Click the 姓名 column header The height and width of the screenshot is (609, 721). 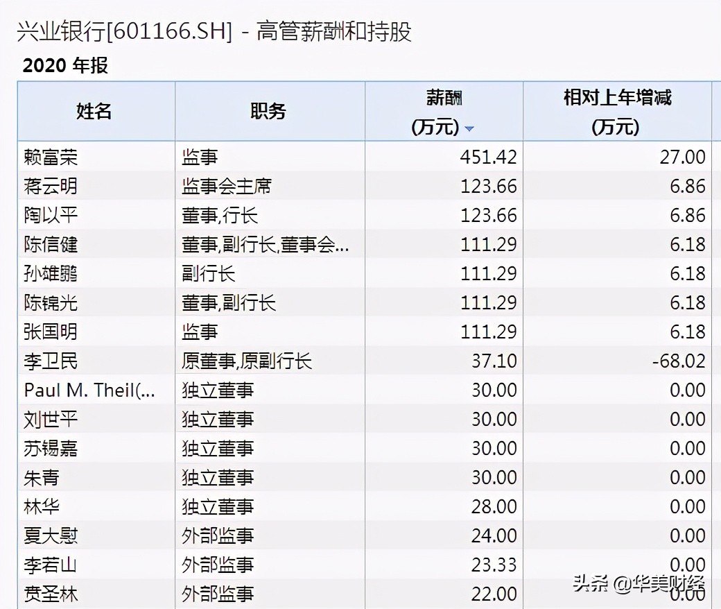click(x=95, y=110)
